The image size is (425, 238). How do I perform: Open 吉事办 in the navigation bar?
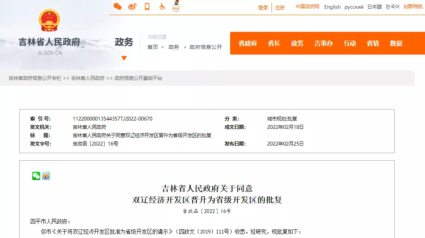pos(323,43)
